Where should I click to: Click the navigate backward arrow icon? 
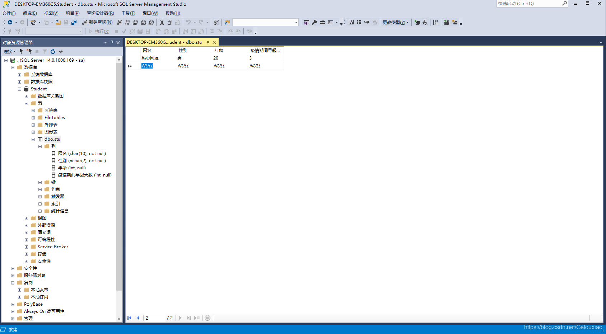[x=10, y=22]
